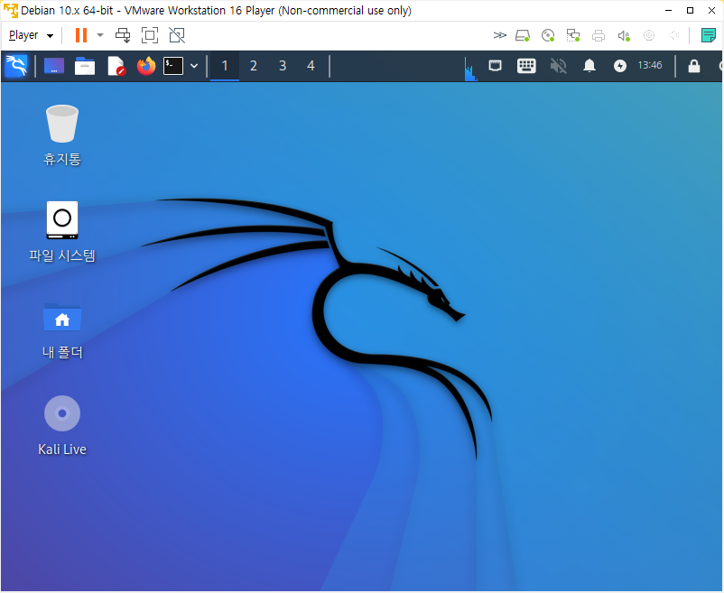Launch the file manager from the panel

[85, 66]
